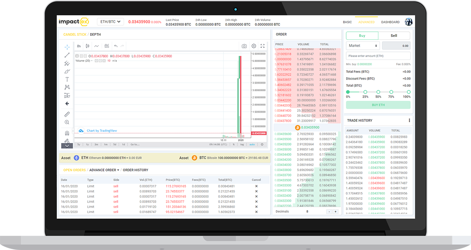Select the 50% amount radio point
Image resolution: width=471 pixels, height=250 pixels.
pos(378,92)
